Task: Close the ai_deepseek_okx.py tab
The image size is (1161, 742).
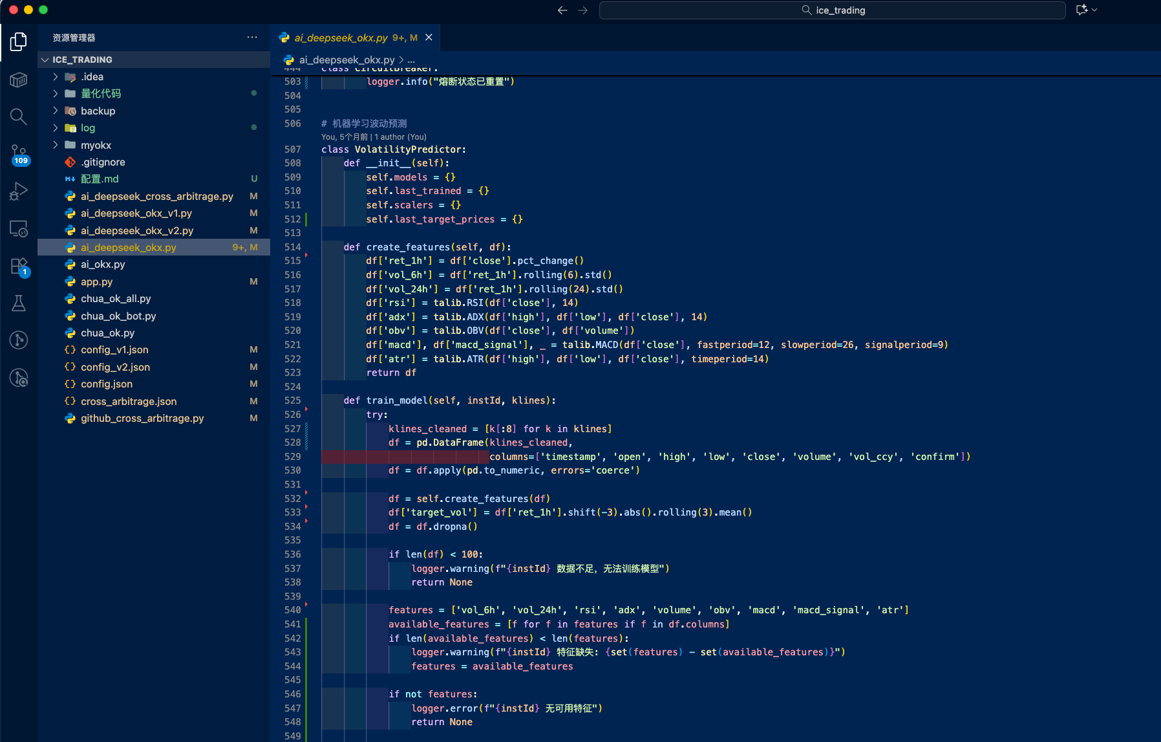Action: point(429,38)
